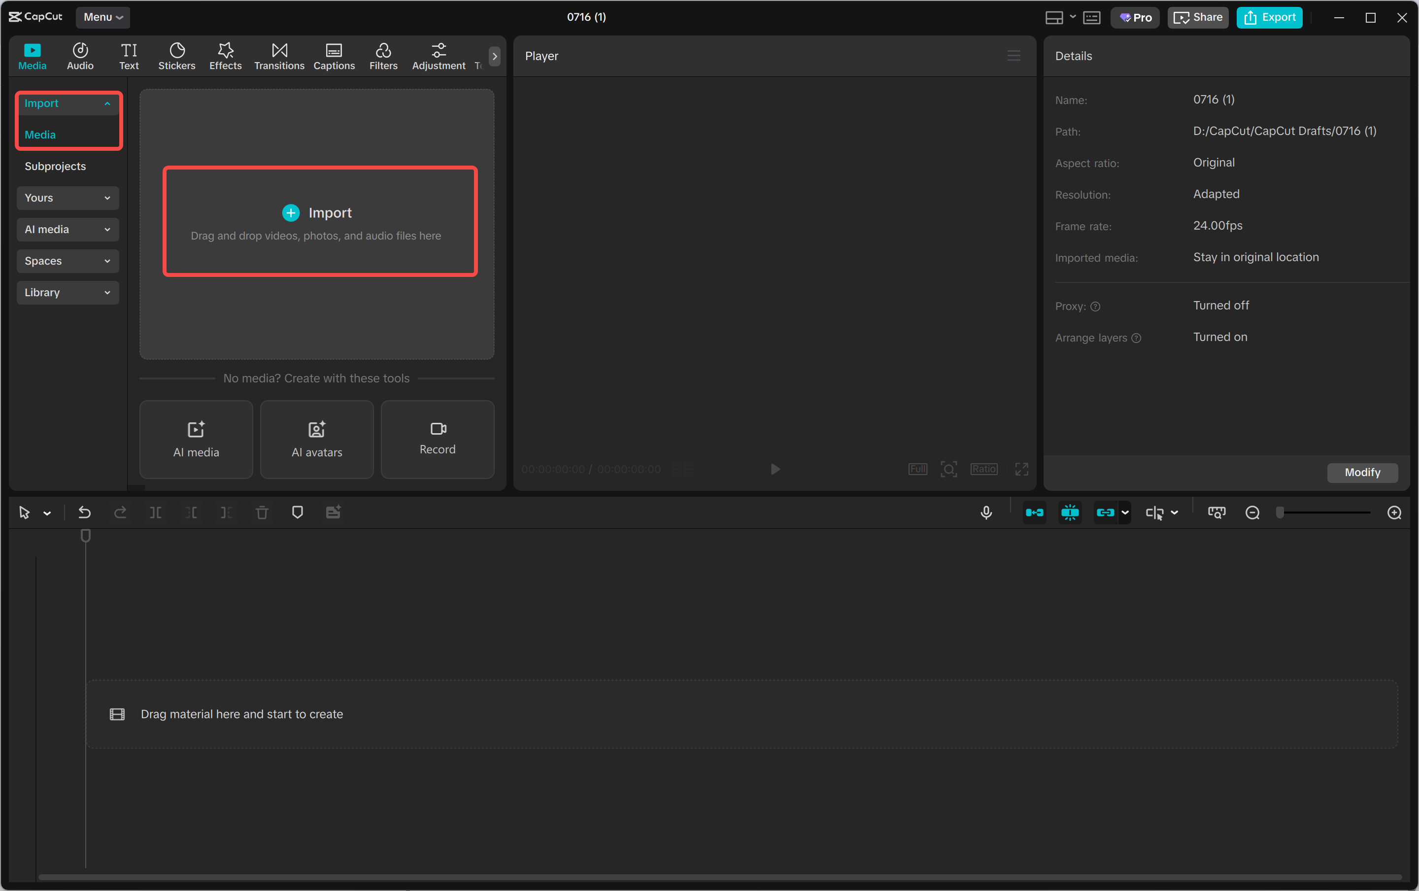Toggle main track magnet button

pos(1034,513)
